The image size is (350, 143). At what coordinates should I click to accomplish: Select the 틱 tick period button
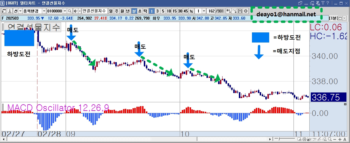(145, 11)
